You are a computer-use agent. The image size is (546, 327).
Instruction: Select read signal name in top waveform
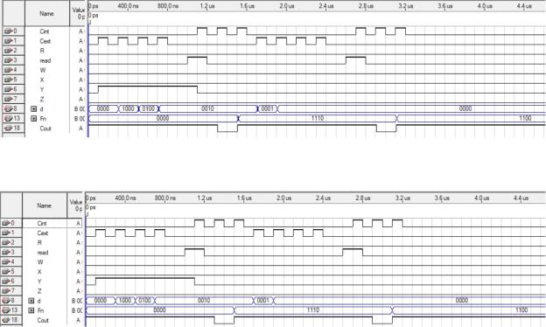45,61
